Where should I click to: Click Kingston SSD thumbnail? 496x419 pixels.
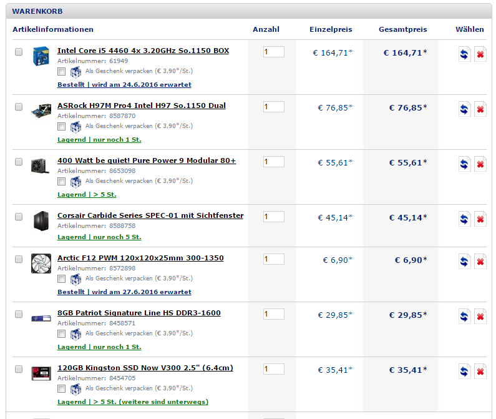click(x=41, y=373)
